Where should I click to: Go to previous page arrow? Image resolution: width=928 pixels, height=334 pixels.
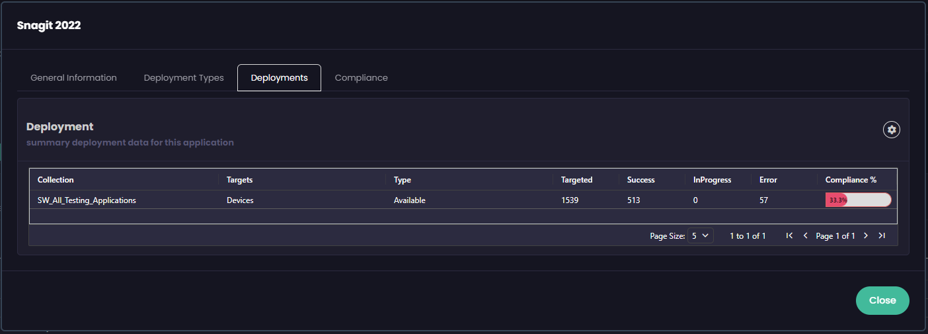pyautogui.click(x=805, y=235)
